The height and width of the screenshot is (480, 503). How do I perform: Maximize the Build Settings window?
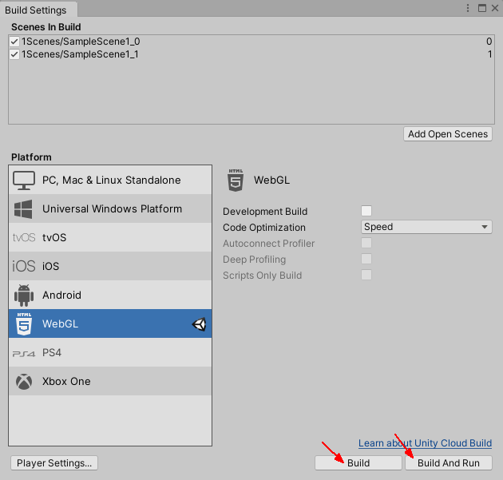point(481,8)
